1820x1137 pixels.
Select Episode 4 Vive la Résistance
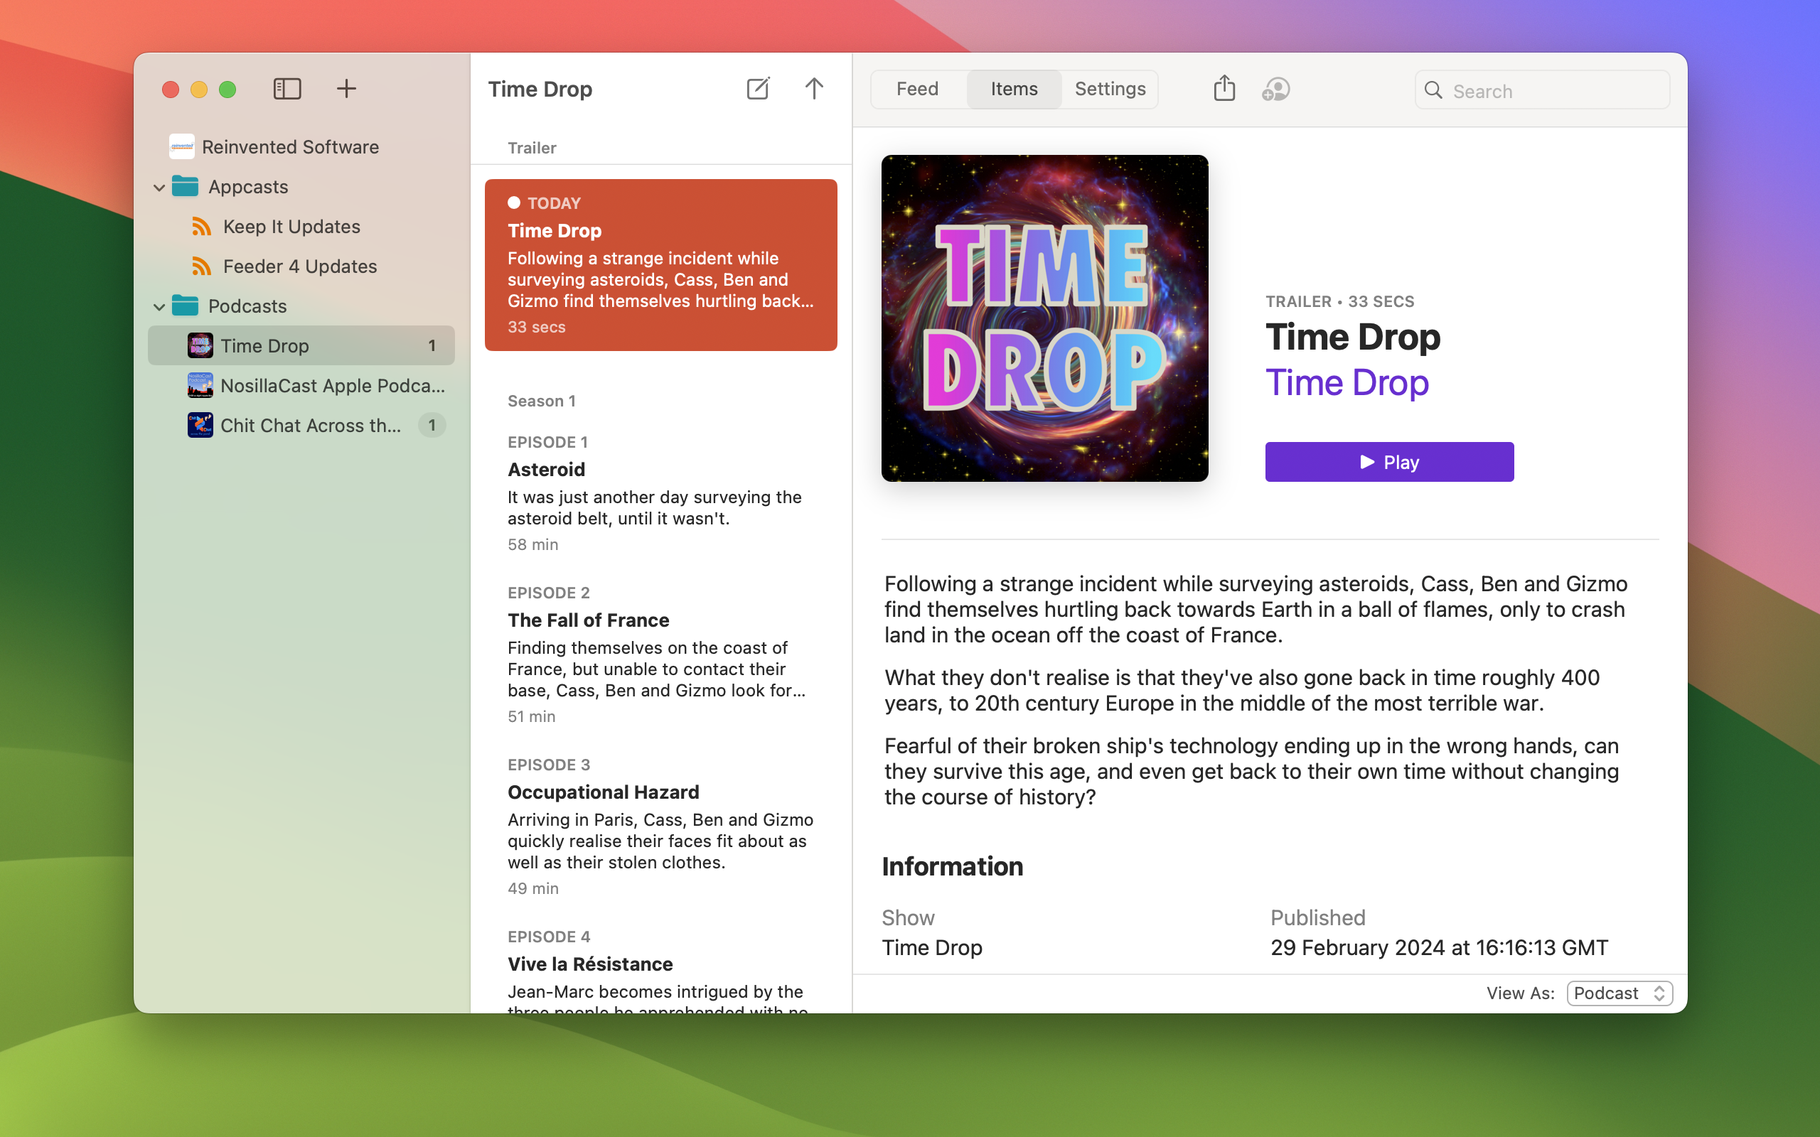coord(661,970)
